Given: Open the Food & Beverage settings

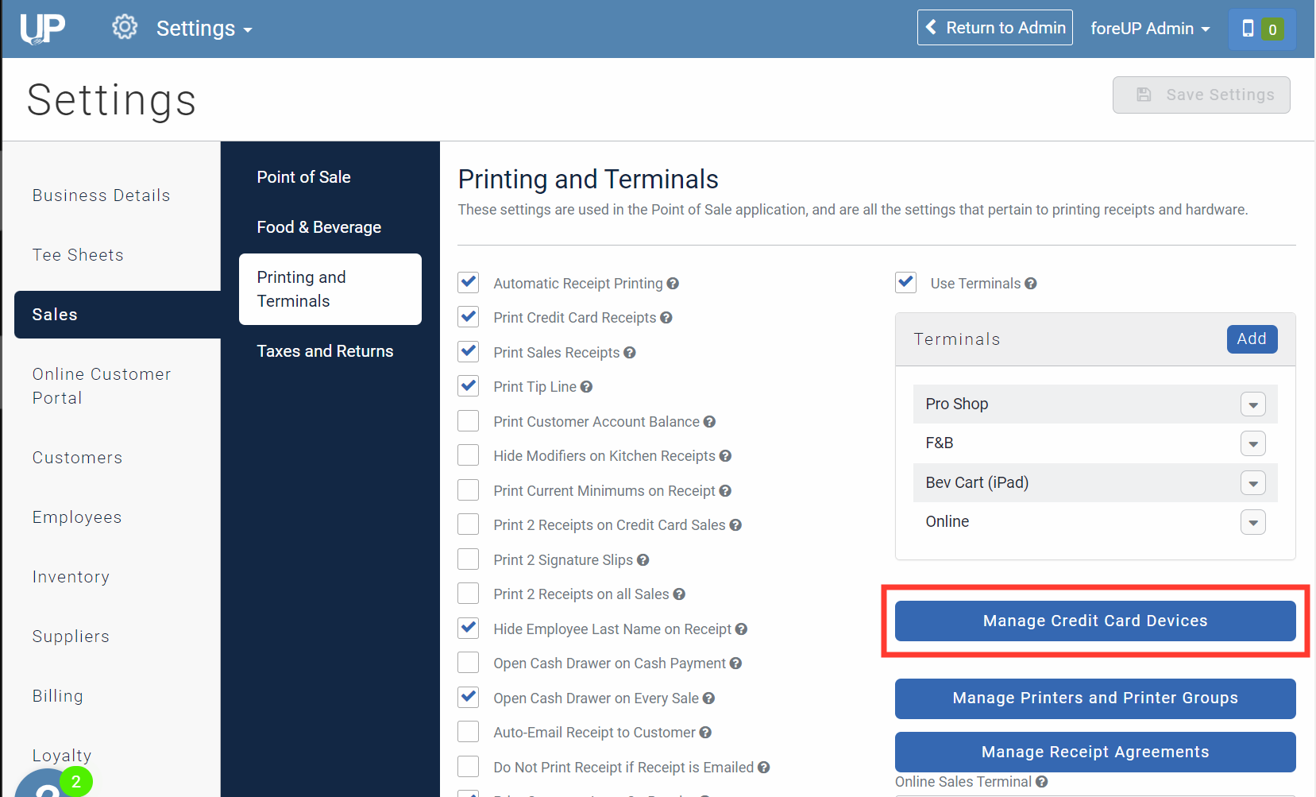Looking at the screenshot, I should pos(318,226).
